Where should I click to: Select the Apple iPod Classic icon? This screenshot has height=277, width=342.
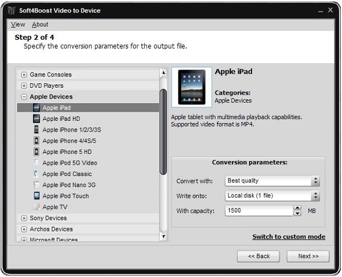(37, 174)
